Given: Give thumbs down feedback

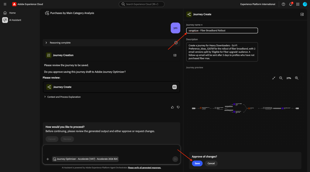Looking at the screenshot, I should point(178,107).
